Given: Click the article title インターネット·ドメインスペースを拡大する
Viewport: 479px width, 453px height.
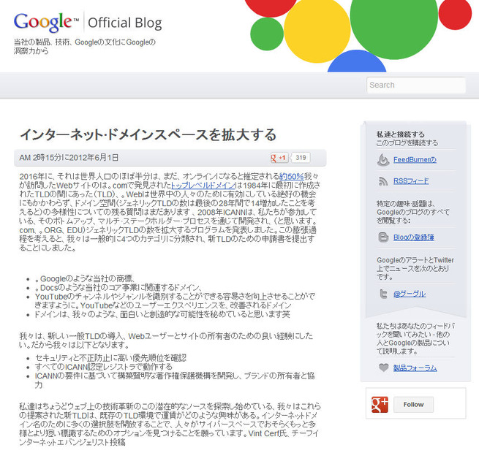Looking at the screenshot, I should [x=148, y=134].
